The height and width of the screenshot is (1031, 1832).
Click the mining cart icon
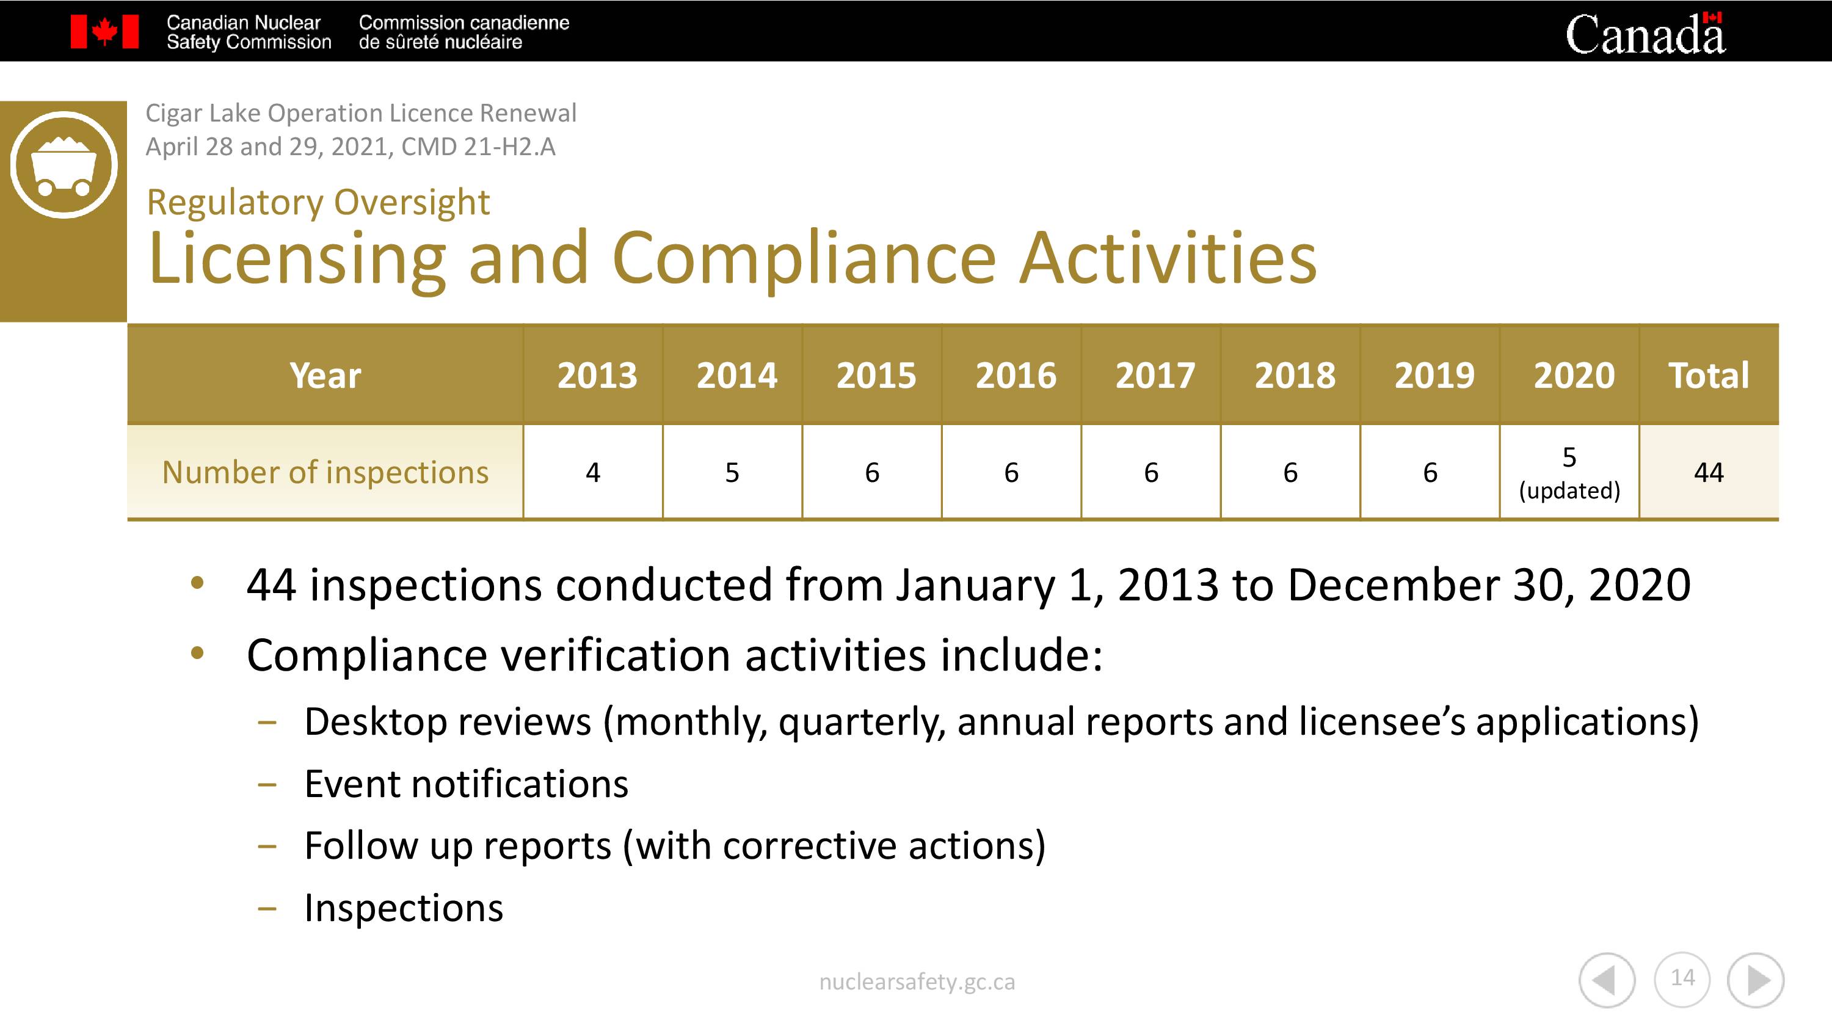coord(64,165)
